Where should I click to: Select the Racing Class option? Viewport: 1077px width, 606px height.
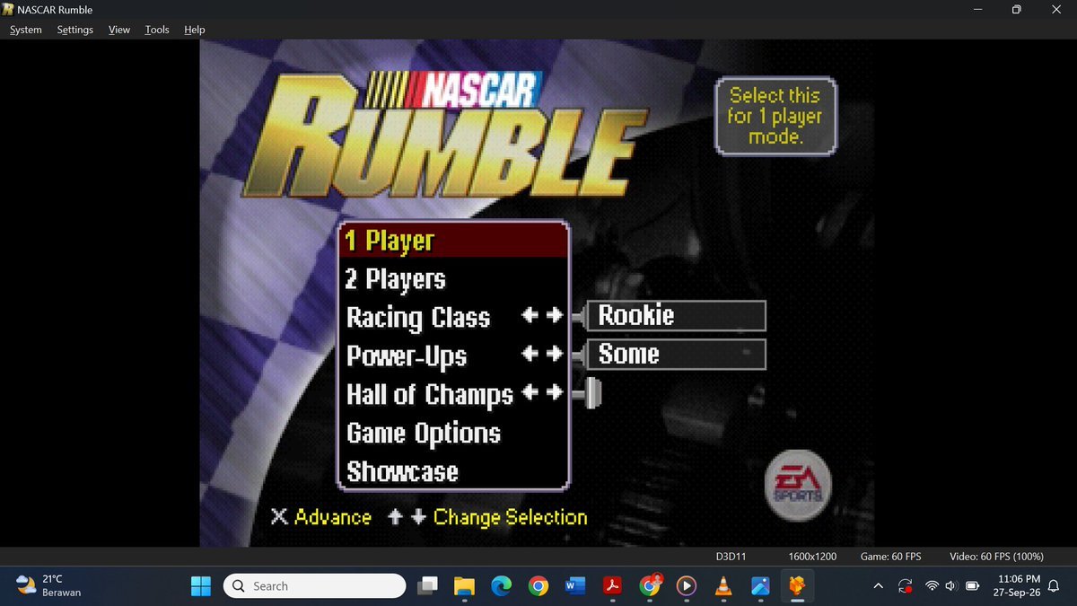point(418,318)
